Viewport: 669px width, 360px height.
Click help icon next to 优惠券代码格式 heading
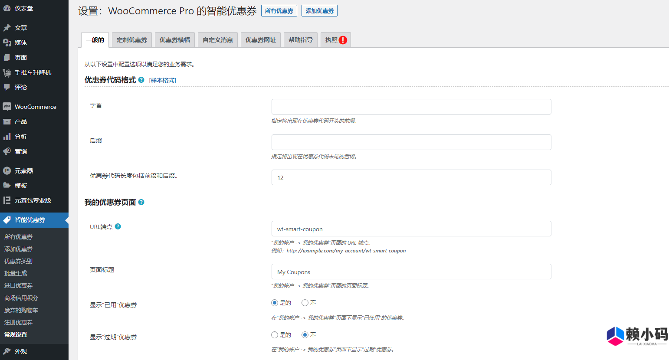coord(141,80)
